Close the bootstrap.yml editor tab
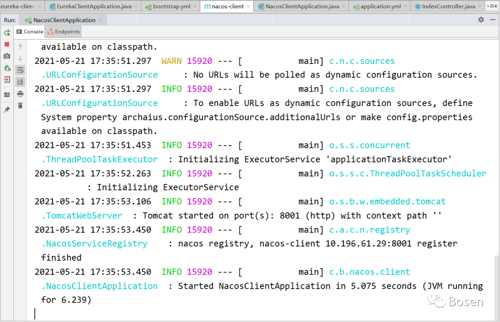 [195, 6]
